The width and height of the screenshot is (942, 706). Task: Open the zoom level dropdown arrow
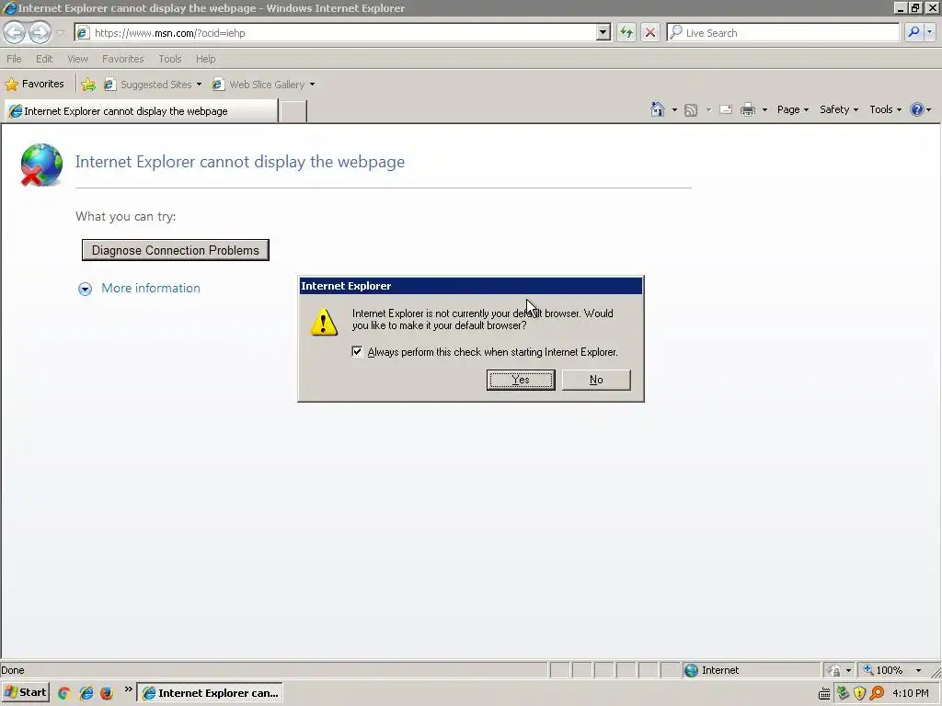click(919, 670)
